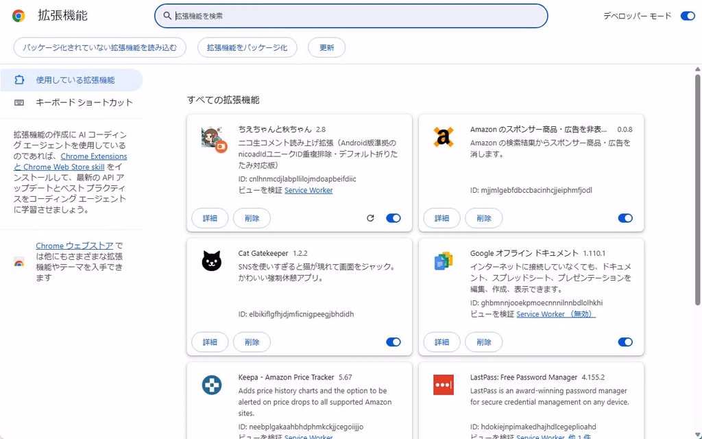Click the page vertical scrollbar thumb
702x439 pixels.
click(697, 190)
